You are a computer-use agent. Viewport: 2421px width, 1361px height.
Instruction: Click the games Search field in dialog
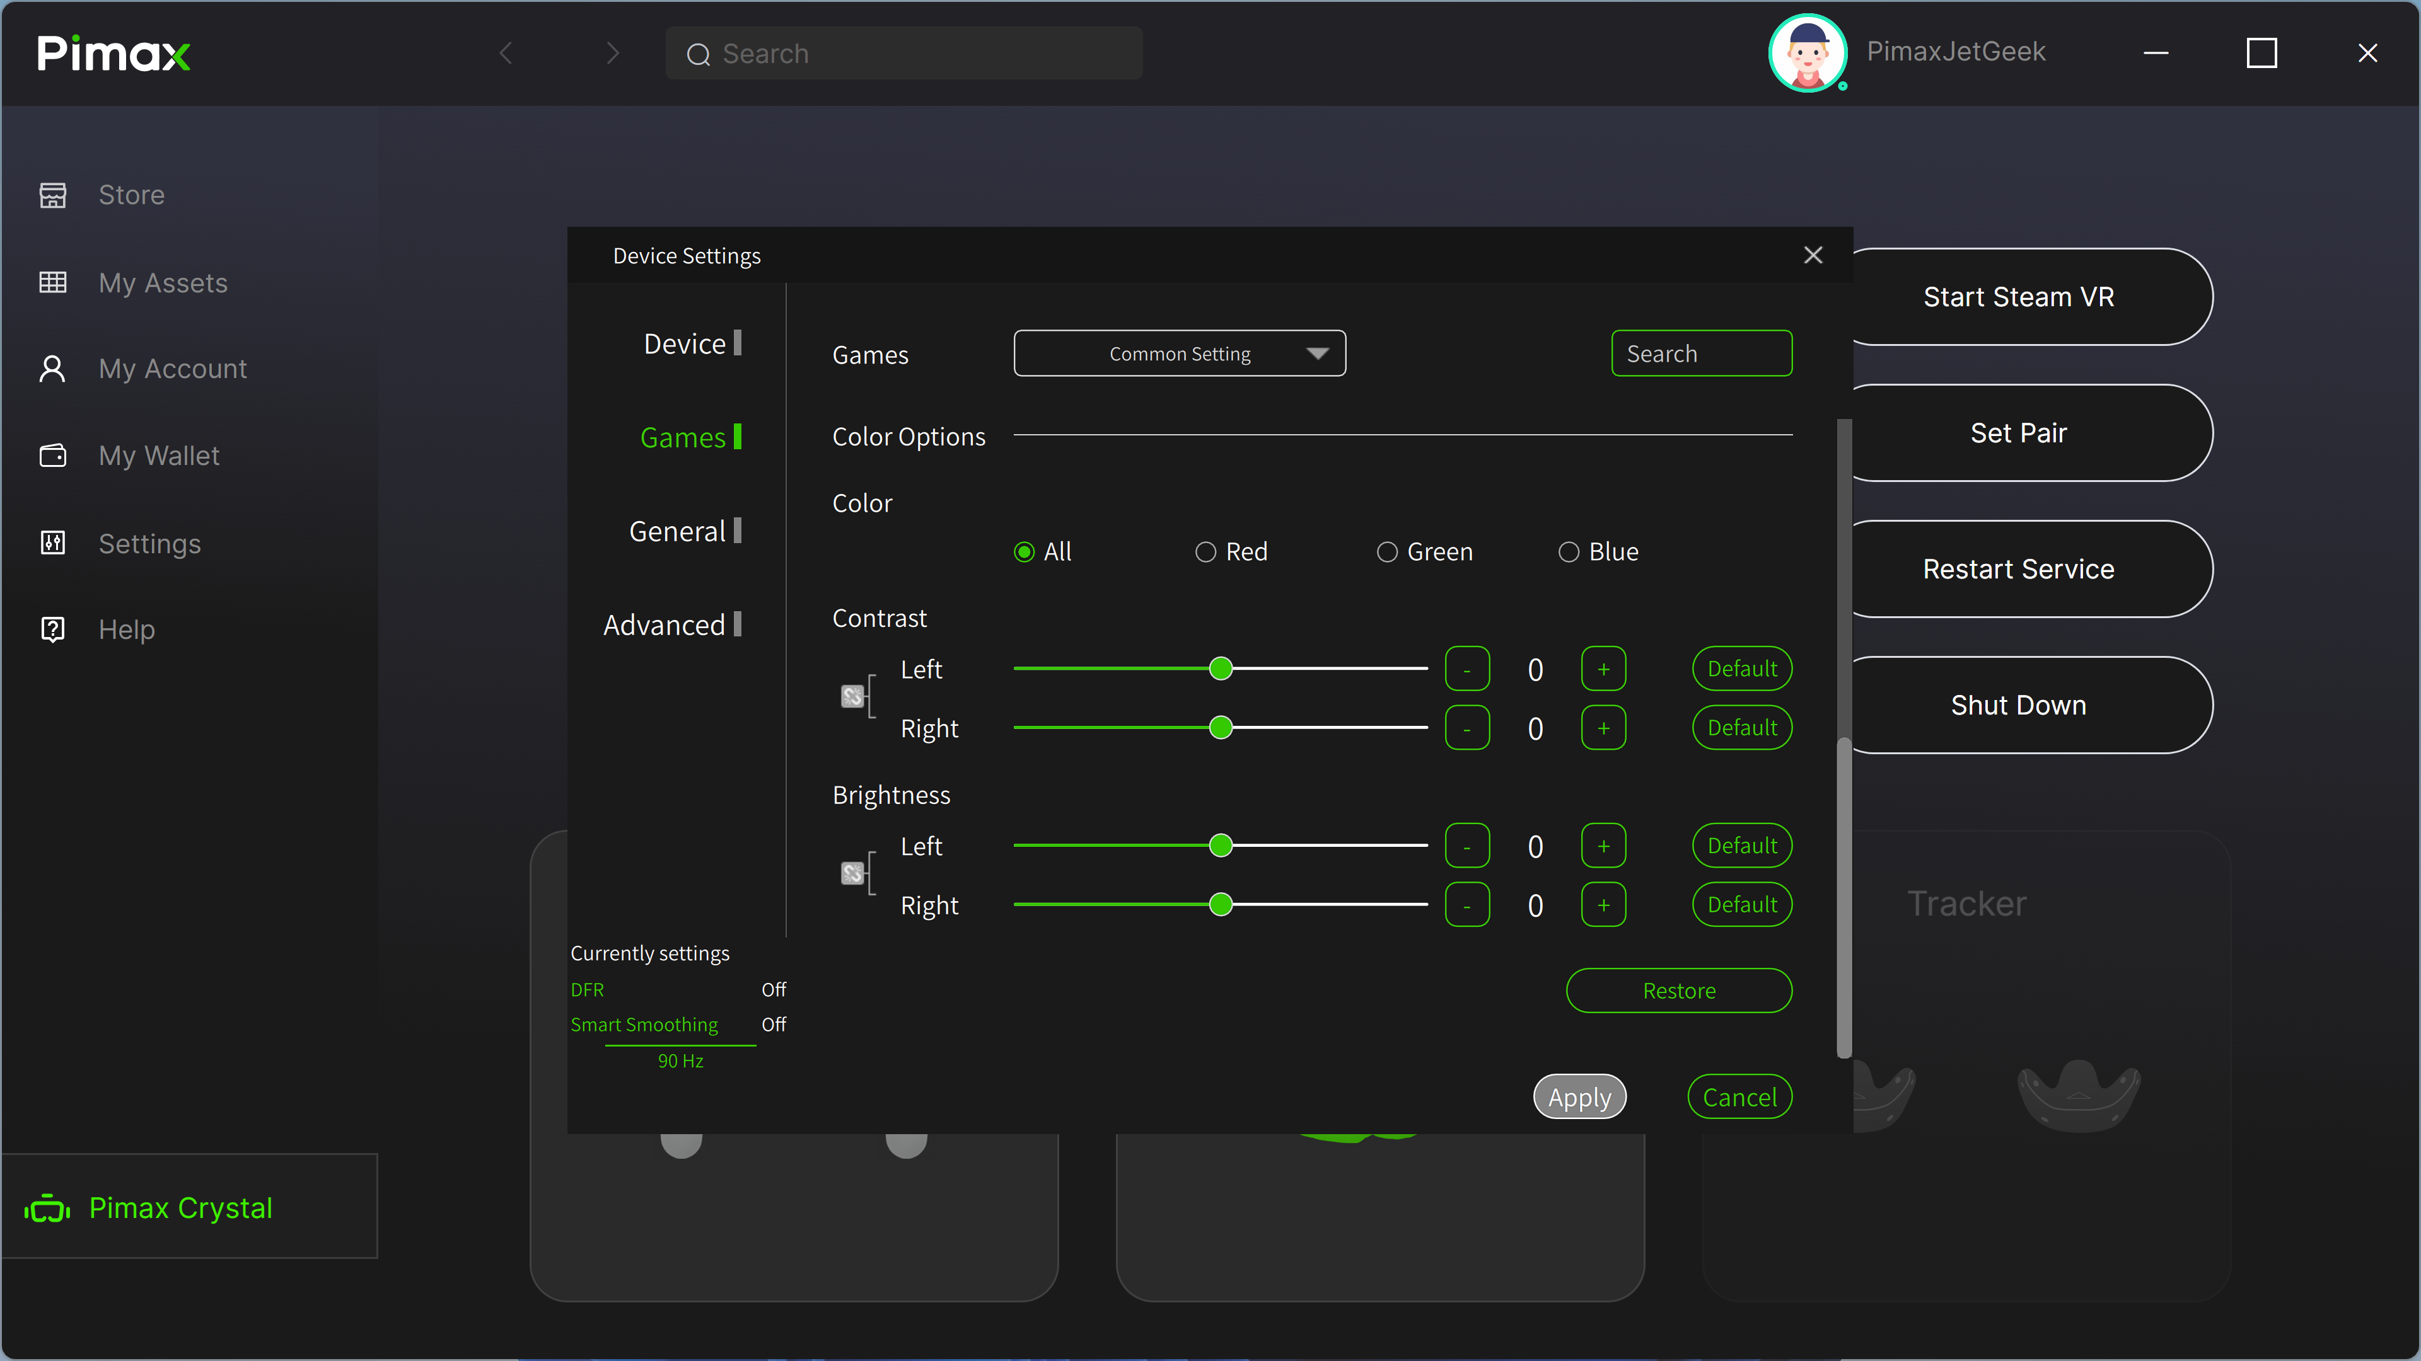(x=1702, y=353)
